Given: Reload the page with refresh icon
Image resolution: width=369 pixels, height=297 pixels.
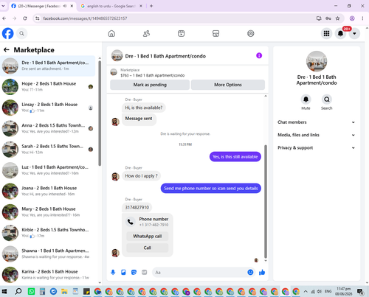Looking at the screenshot, I should coord(25,18).
